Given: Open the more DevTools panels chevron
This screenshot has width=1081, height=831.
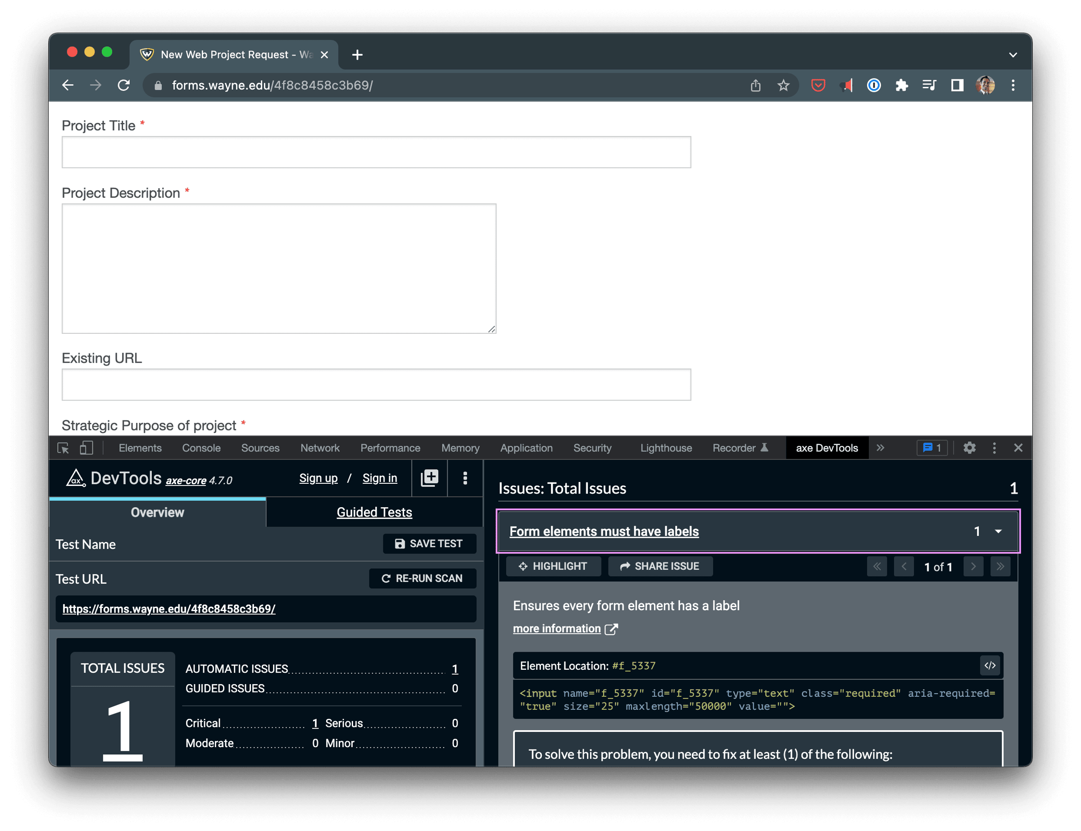Looking at the screenshot, I should pyautogui.click(x=881, y=448).
